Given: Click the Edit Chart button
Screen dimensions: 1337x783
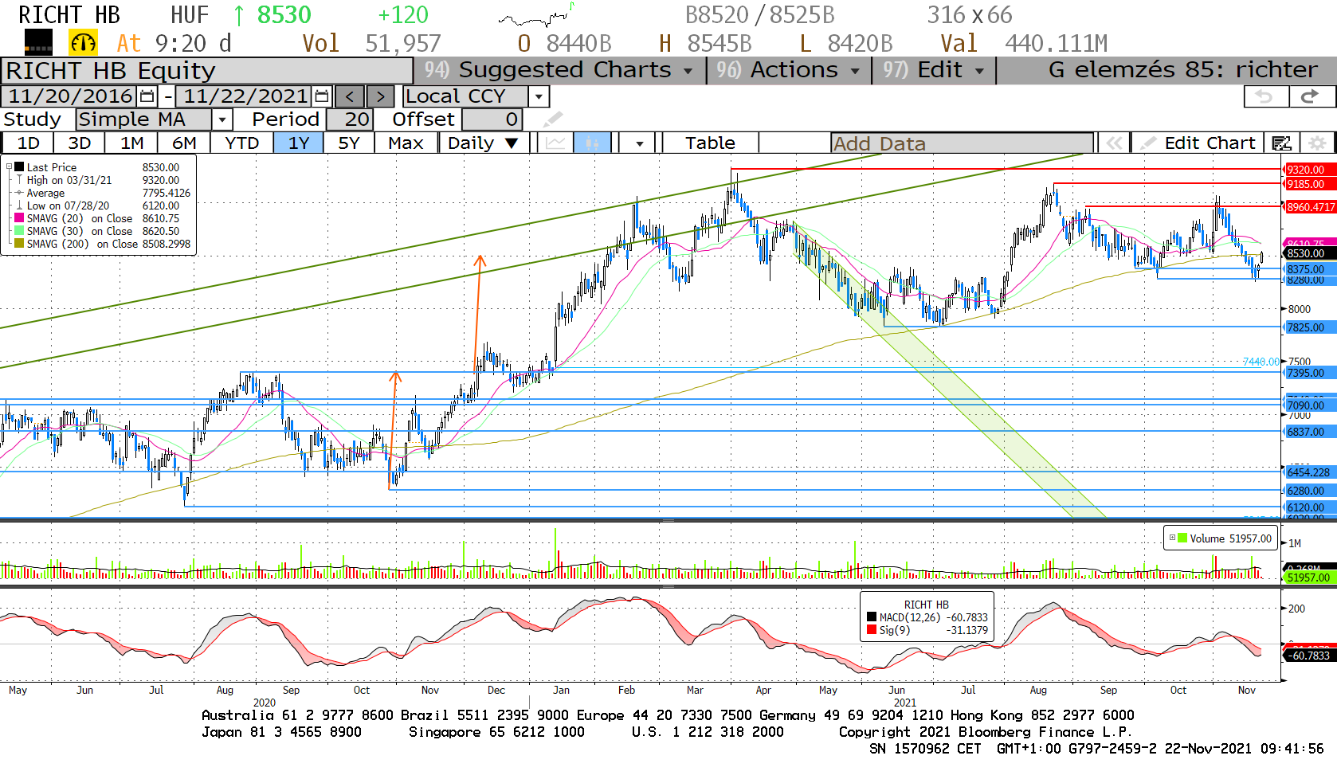Looking at the screenshot, I should 1198,143.
